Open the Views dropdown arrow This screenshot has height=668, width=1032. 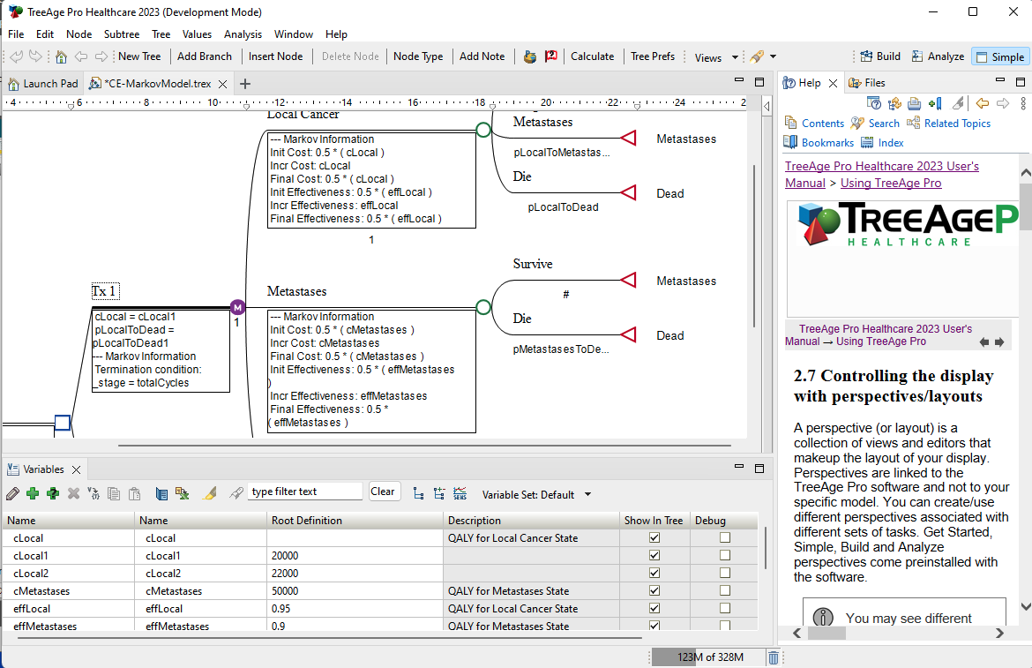pyautogui.click(x=735, y=57)
